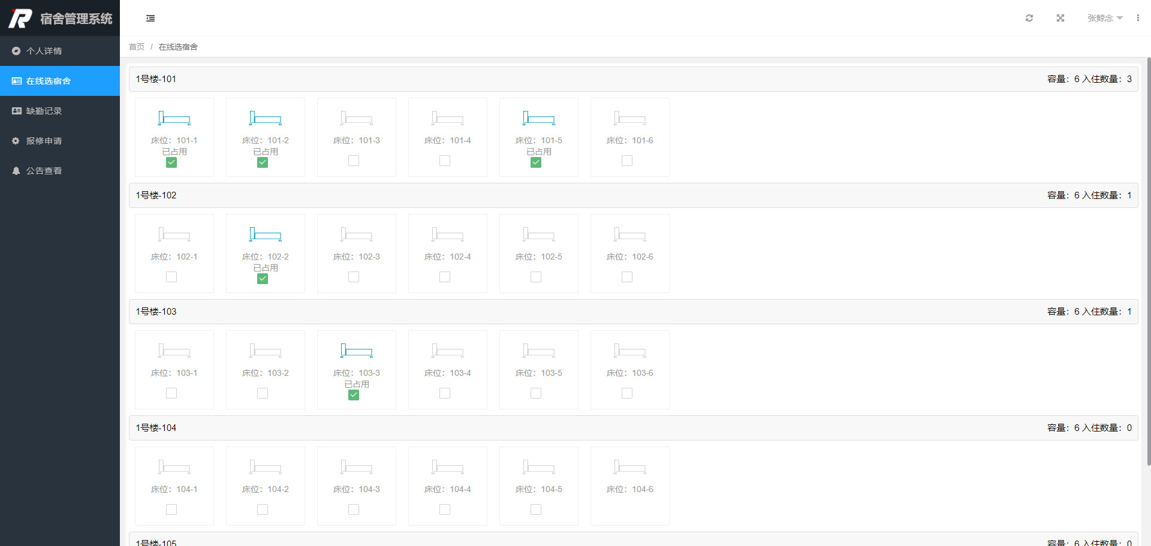Image resolution: width=1151 pixels, height=546 pixels.
Task: Click the system logo in the sidebar header
Action: 20,19
